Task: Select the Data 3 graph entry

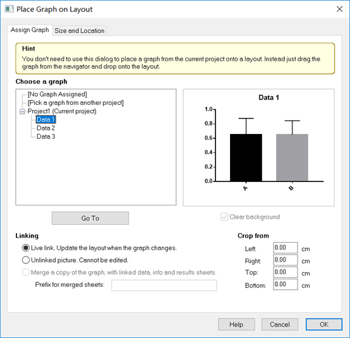Action: pyautogui.click(x=45, y=136)
